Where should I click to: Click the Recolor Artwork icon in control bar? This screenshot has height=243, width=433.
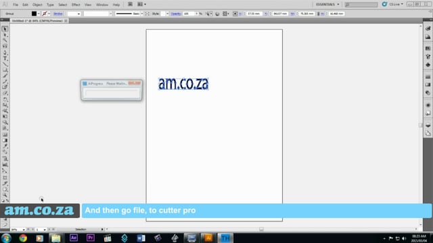click(x=217, y=13)
